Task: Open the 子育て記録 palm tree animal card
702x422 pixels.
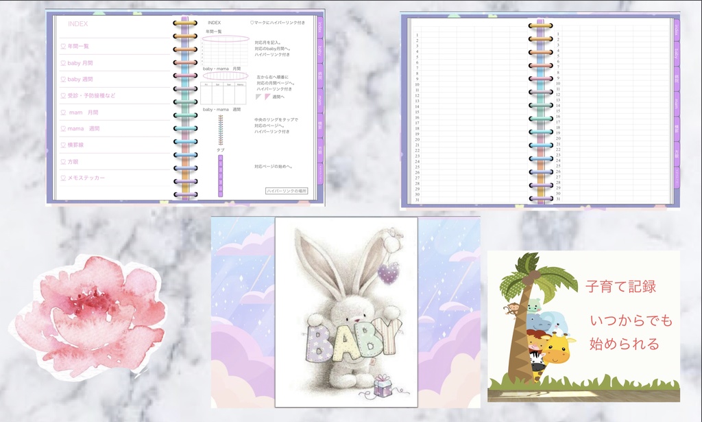Action: 583,326
